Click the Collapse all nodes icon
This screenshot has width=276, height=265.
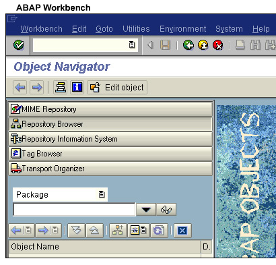click(94, 231)
